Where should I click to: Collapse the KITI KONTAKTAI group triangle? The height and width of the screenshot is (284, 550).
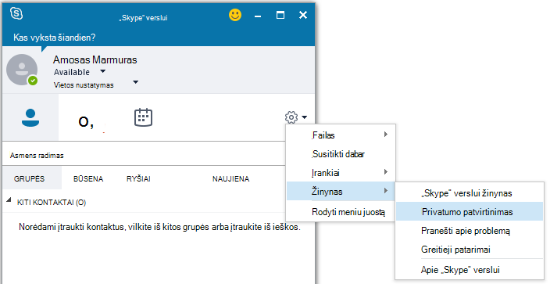pyautogui.click(x=9, y=200)
